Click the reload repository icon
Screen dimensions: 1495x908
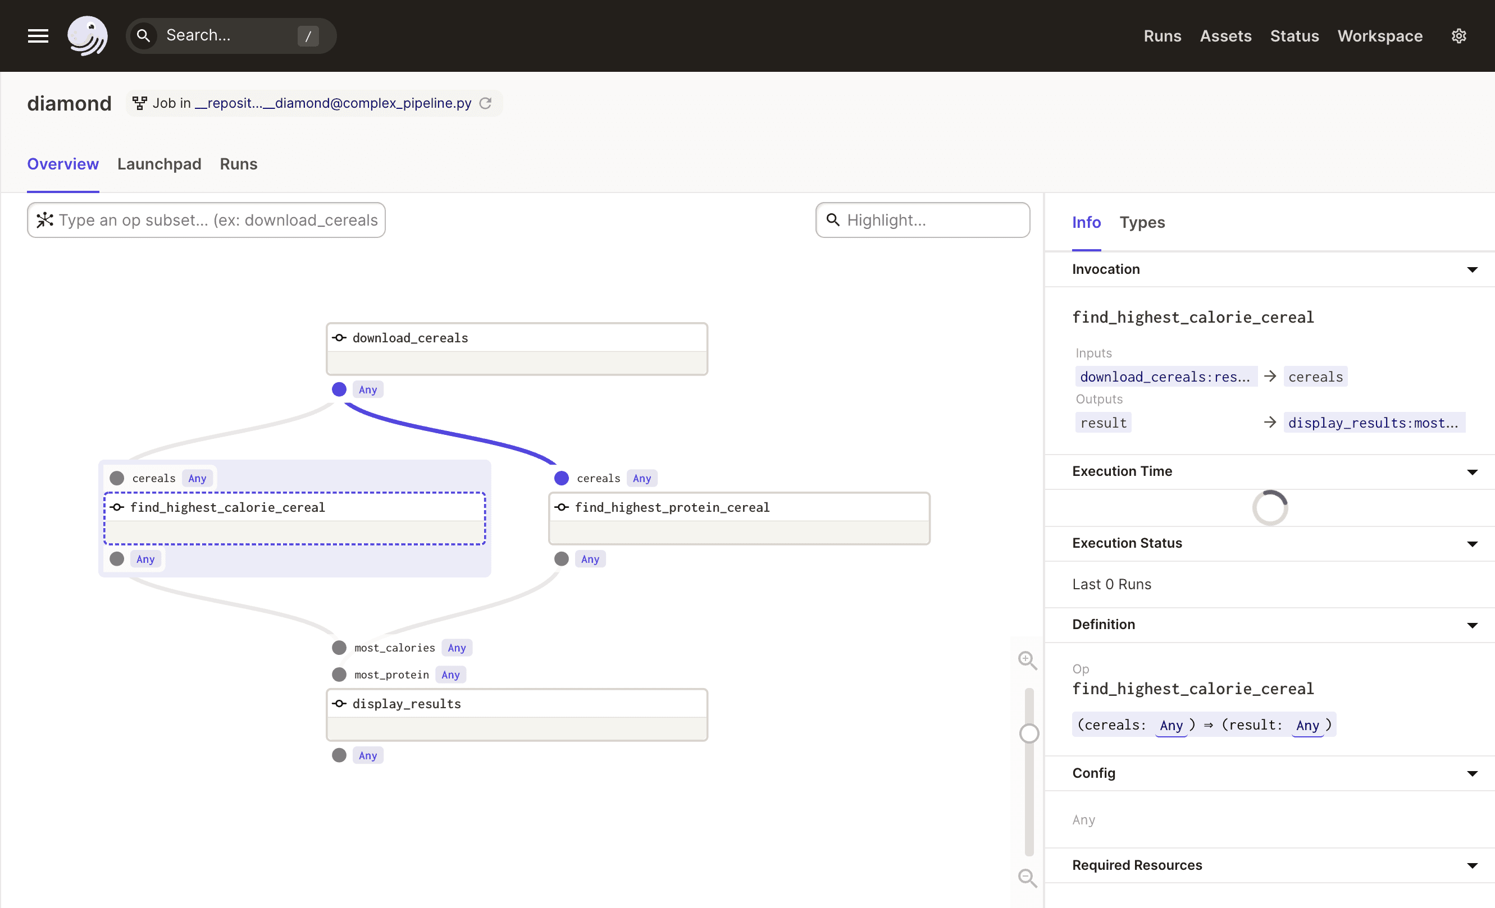[485, 103]
